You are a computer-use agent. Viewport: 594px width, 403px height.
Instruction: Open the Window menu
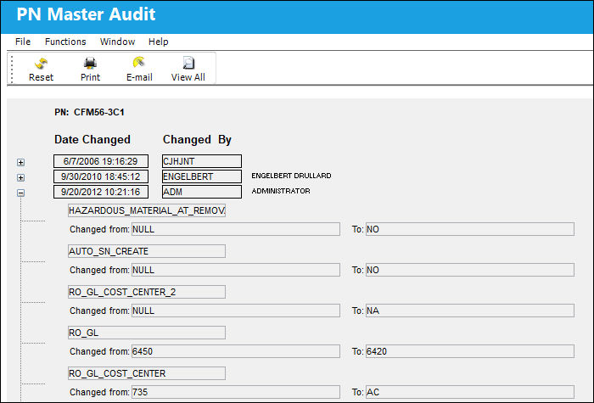pyautogui.click(x=117, y=42)
